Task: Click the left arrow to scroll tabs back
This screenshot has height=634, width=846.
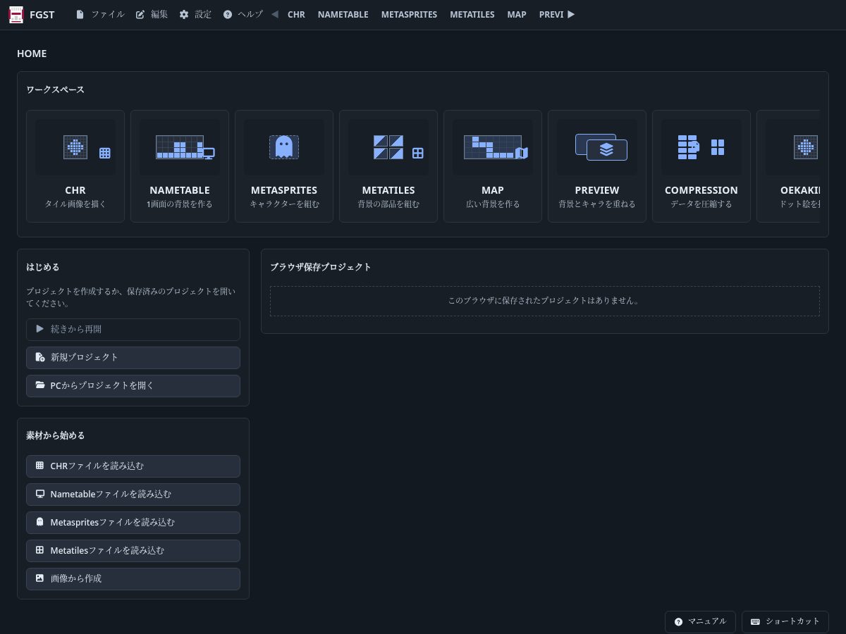Action: coord(275,14)
